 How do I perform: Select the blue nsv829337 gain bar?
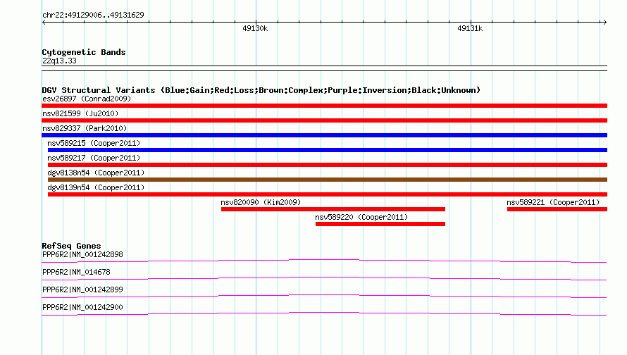point(324,135)
